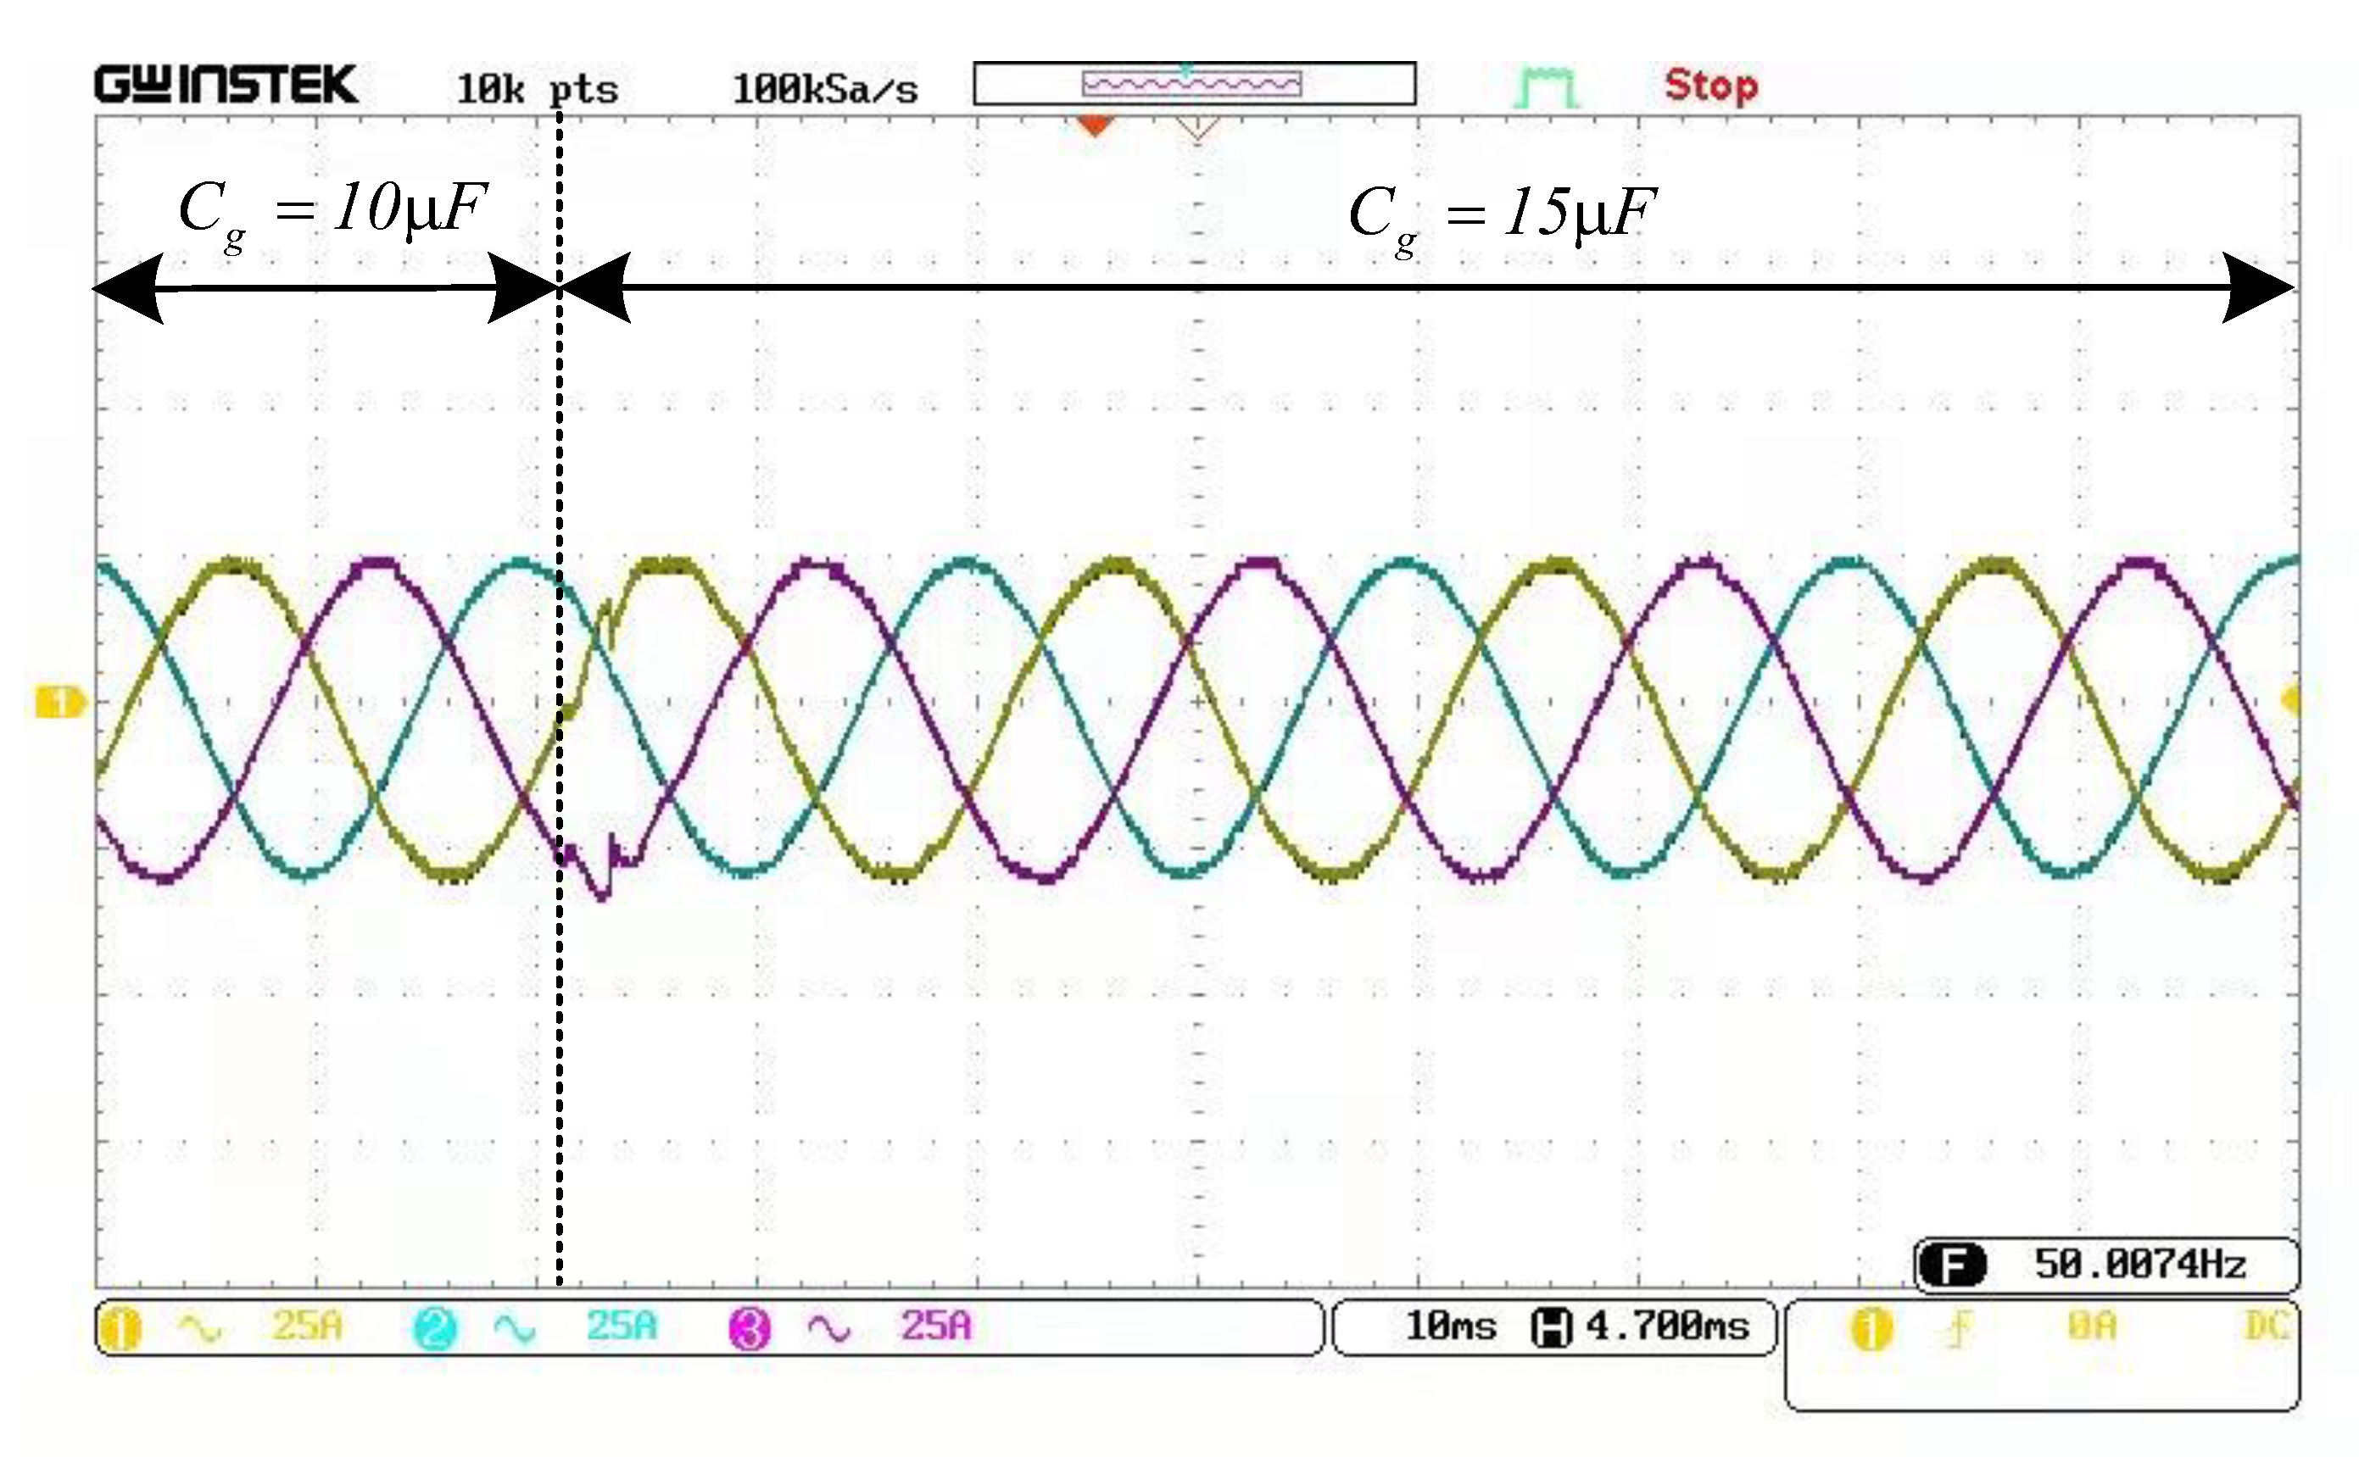Click the 50.0074Hz frequency readout
Image resolution: width=2359 pixels, height=1457 pixels.
click(x=2139, y=1265)
